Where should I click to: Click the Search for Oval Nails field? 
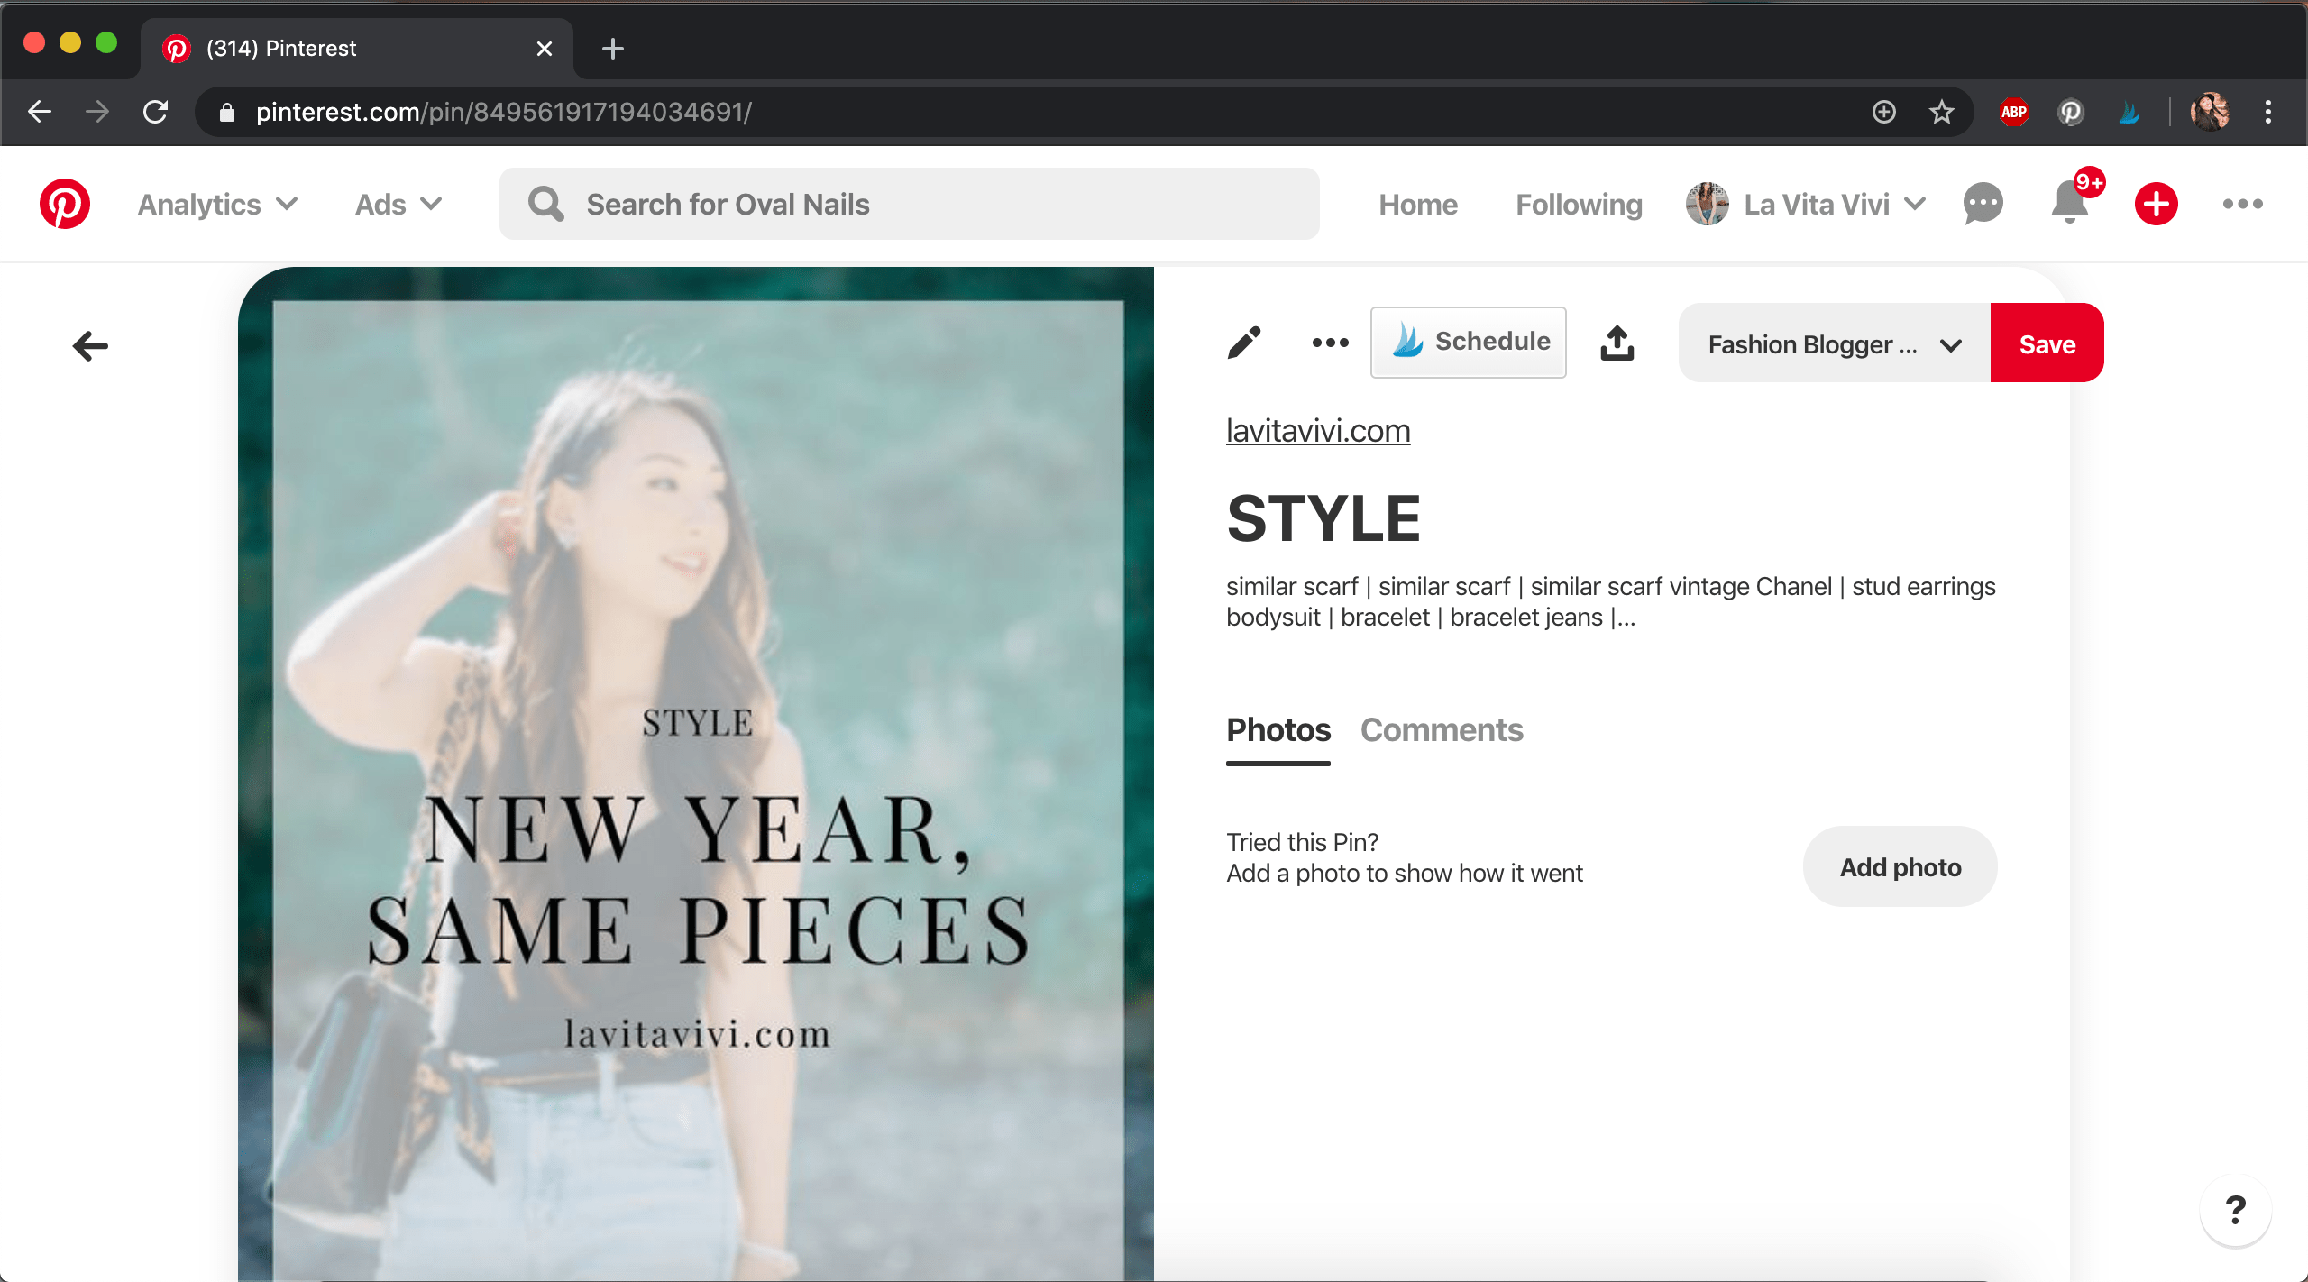click(x=909, y=205)
